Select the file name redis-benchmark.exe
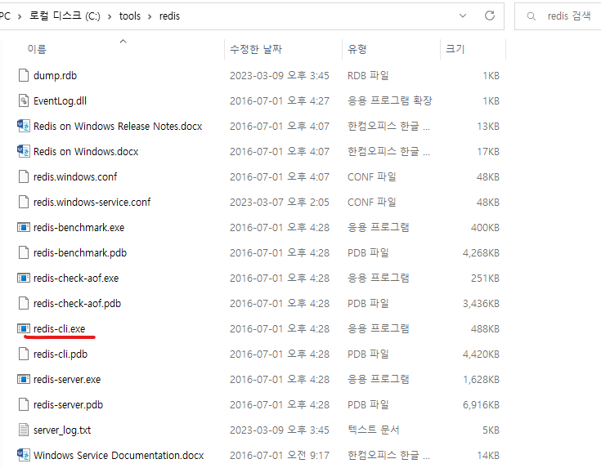Viewport: 601px width, 468px height. click(79, 228)
